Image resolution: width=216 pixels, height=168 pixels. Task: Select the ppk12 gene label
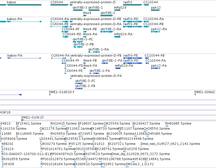pyautogui.click(x=156, y=8)
